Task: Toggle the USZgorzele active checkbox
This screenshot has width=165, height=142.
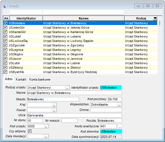Action: pos(6,45)
